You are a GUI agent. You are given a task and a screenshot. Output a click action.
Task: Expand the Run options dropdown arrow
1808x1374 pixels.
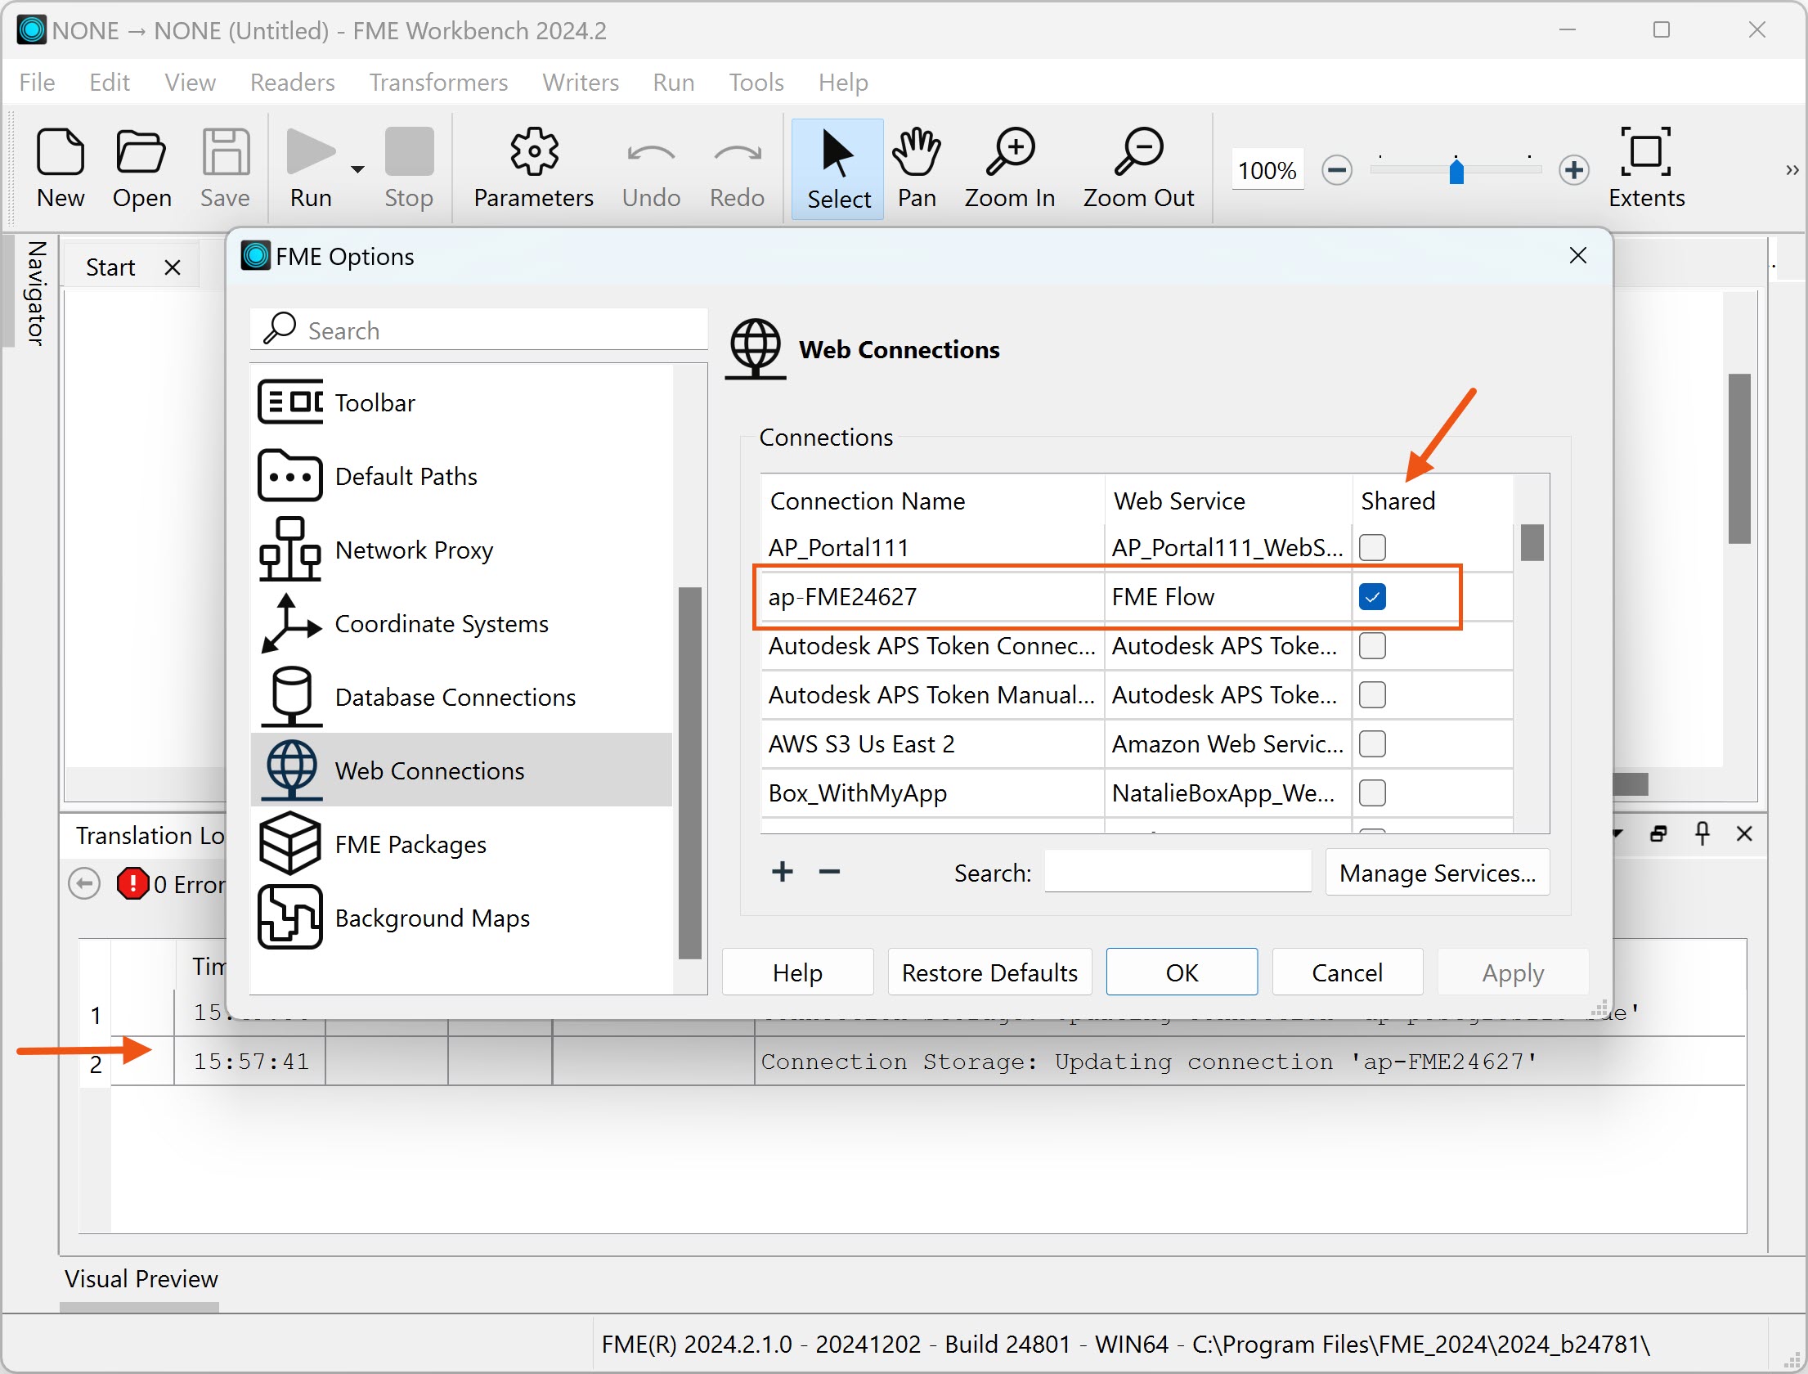357,169
